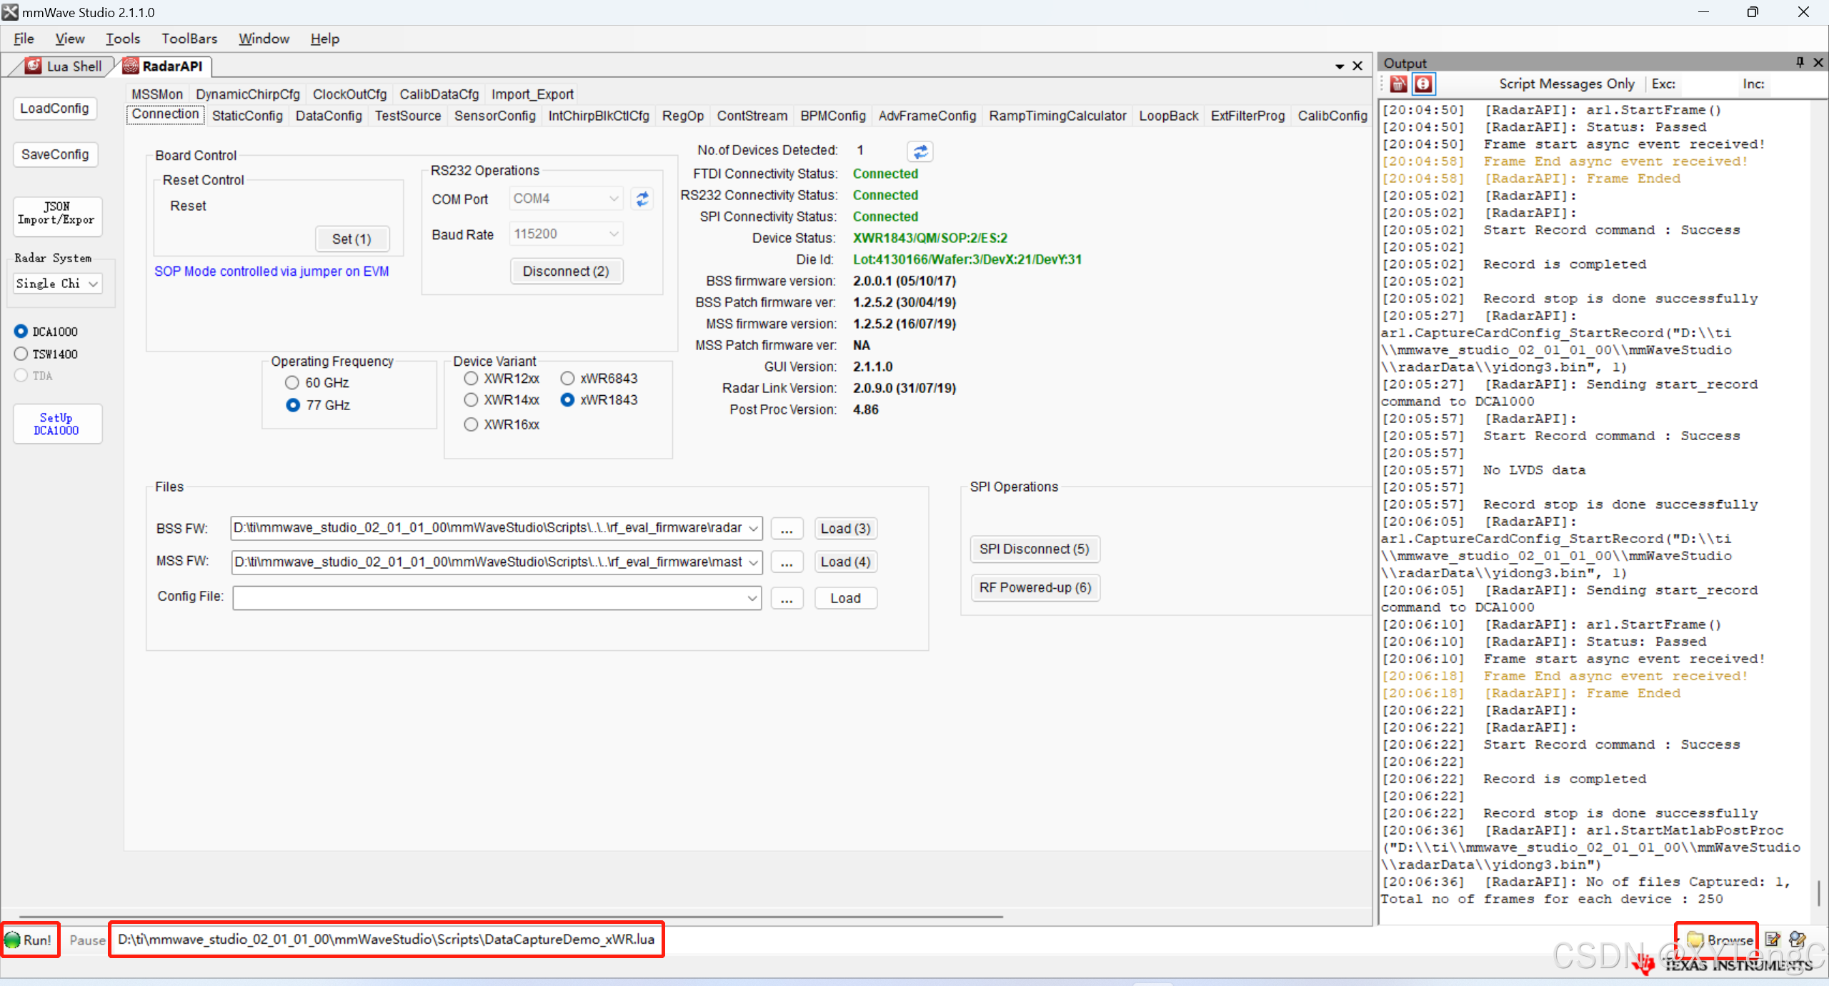Close the RadarAPI document tab area

click(x=1357, y=66)
